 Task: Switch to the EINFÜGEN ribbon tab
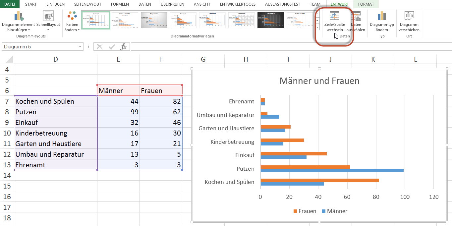(x=55, y=4)
